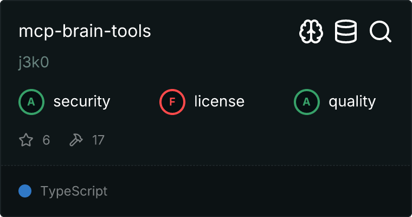Click the red F license grade badge

(172, 101)
